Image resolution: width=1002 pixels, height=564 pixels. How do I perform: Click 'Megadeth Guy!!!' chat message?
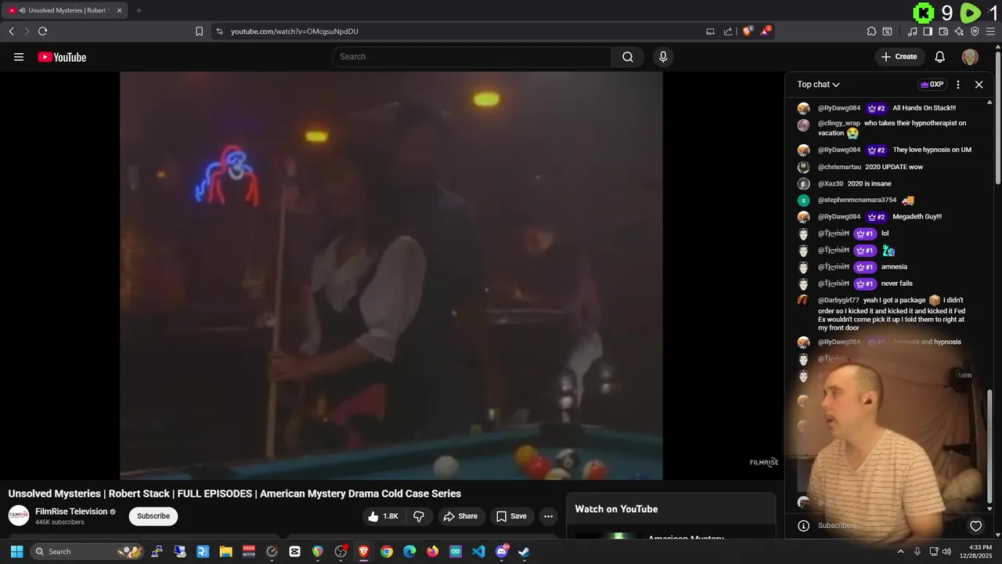point(917,217)
